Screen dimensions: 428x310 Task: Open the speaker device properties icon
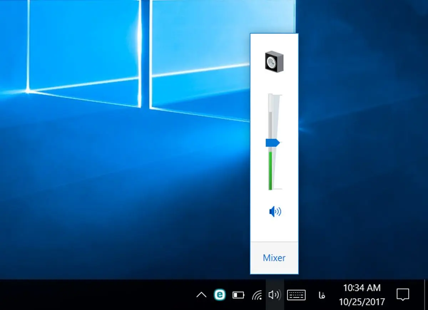point(274,62)
